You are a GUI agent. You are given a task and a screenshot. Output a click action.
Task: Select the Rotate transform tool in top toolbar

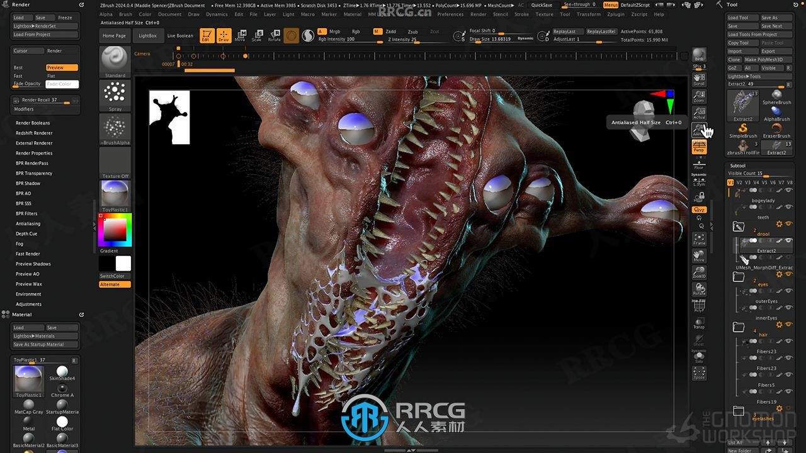pos(274,36)
